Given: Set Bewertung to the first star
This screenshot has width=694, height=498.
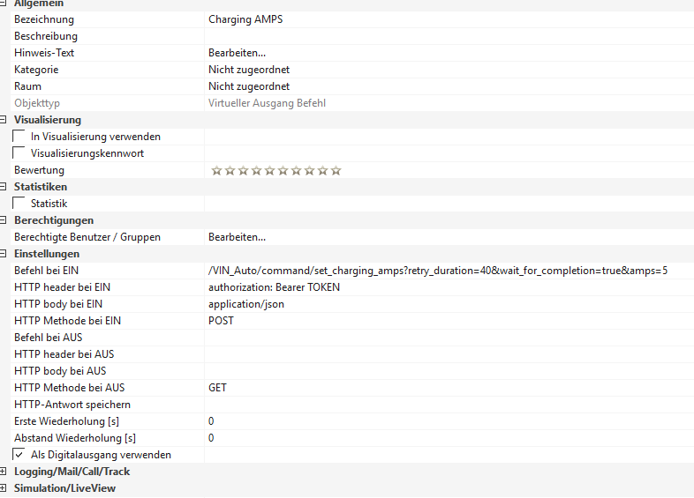Looking at the screenshot, I should 216,171.
